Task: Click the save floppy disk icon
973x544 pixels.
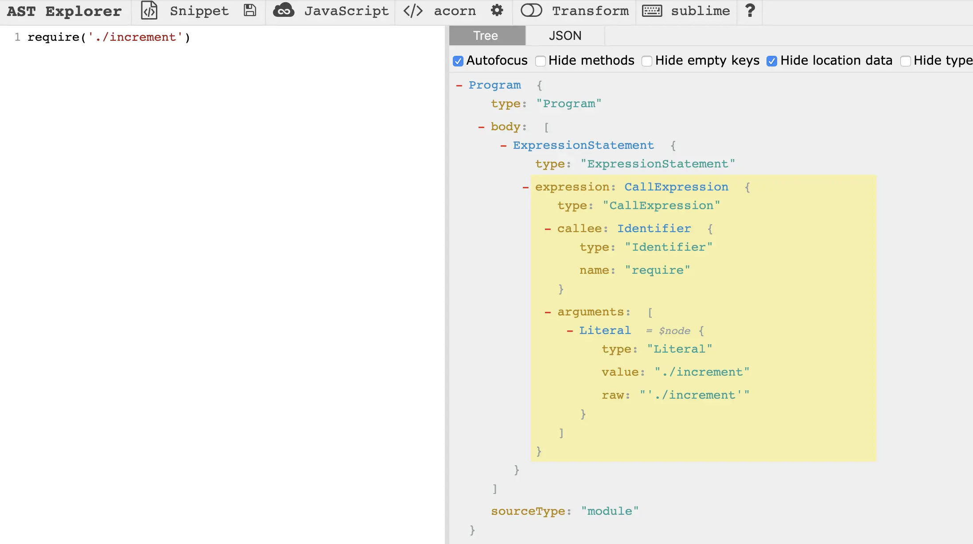Action: (x=250, y=11)
